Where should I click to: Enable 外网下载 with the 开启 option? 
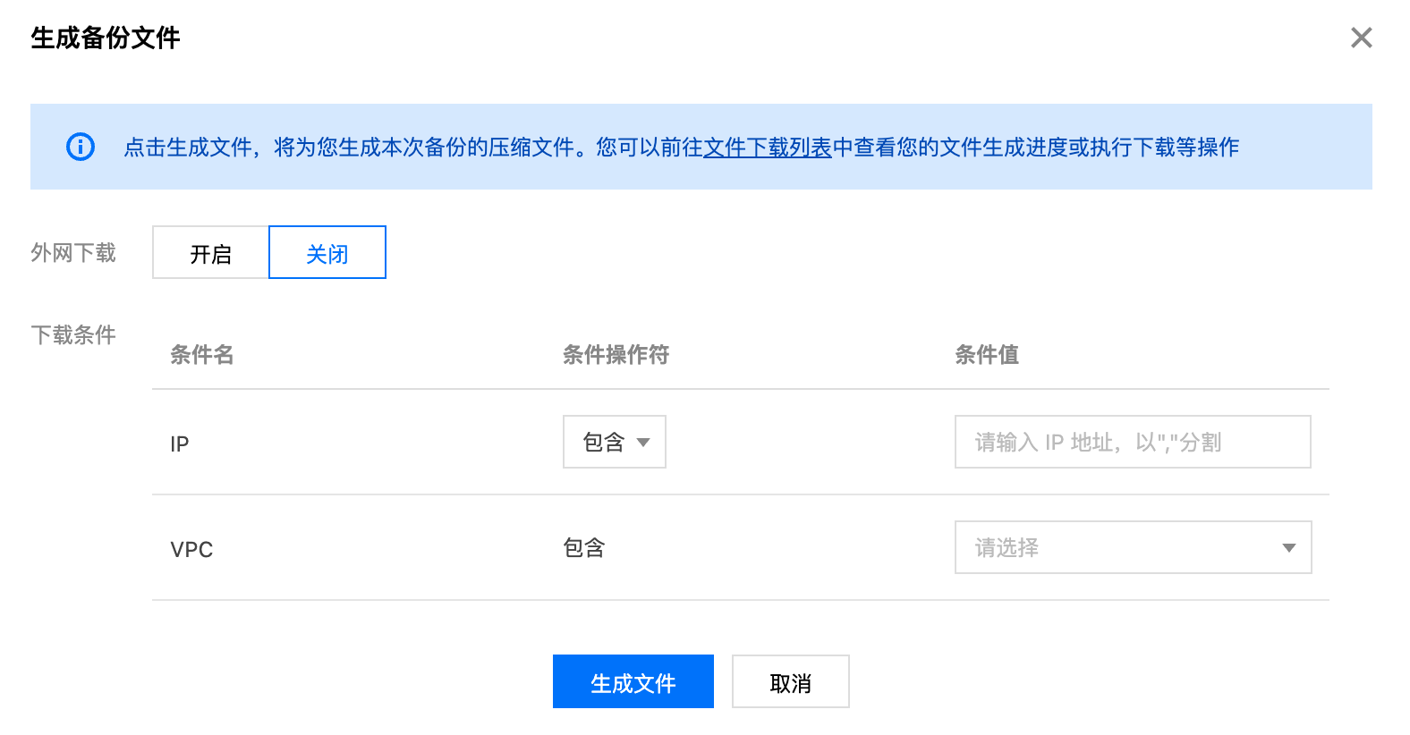tap(211, 253)
